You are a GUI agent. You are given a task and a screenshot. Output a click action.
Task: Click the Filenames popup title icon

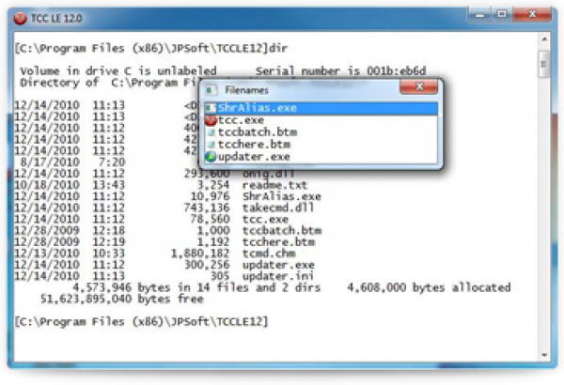211,90
